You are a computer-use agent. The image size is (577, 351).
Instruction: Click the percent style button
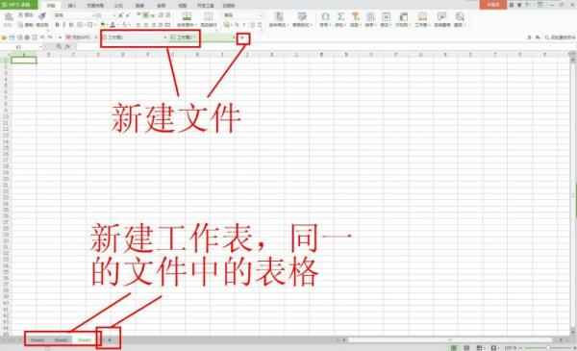point(237,25)
